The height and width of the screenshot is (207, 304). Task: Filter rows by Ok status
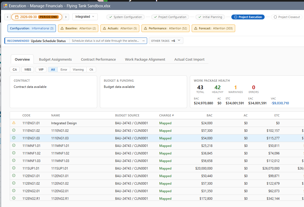91,70
